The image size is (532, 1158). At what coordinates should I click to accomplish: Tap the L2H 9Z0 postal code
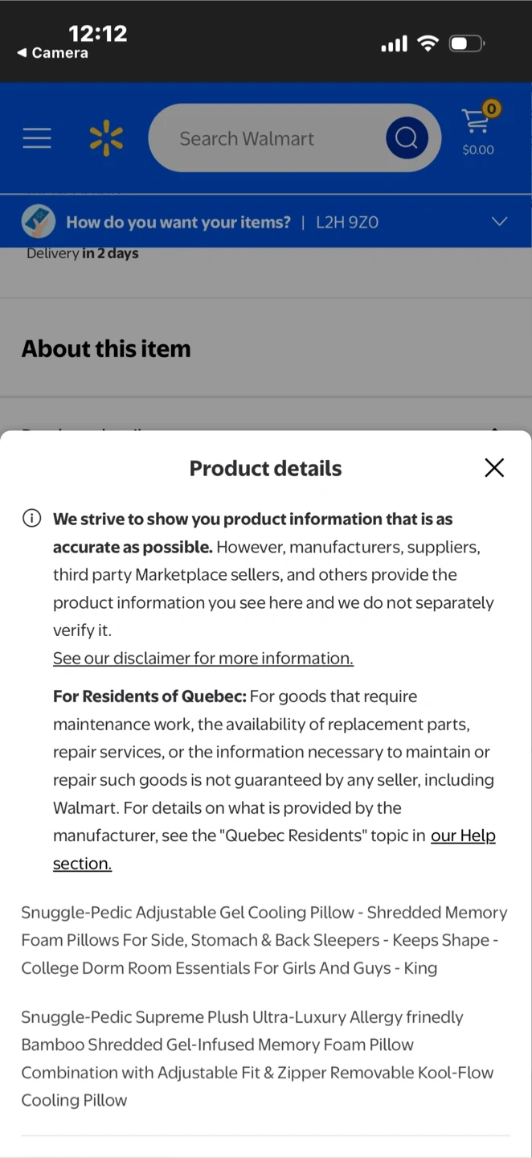(x=347, y=223)
